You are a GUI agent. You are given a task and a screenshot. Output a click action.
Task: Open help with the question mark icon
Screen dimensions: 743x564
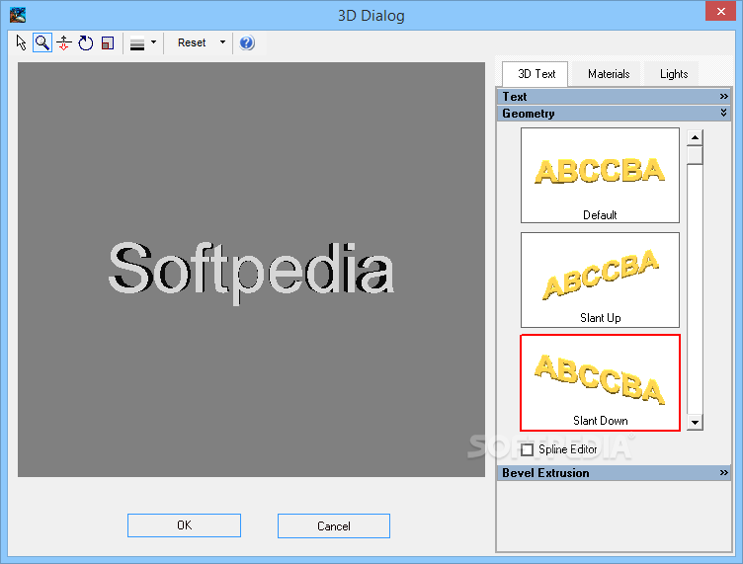click(247, 42)
